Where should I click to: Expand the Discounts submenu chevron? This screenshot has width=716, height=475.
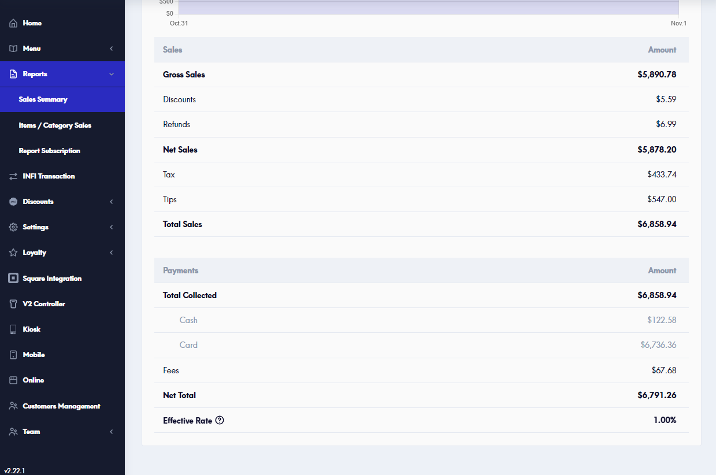[112, 202]
